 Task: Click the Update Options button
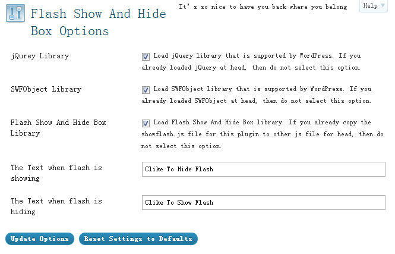click(40, 239)
